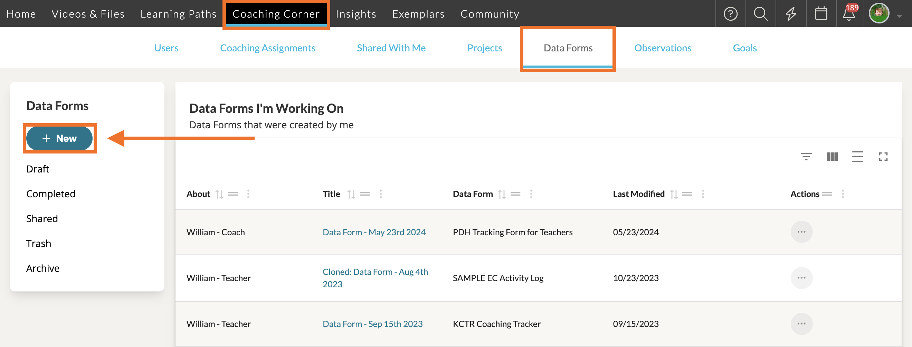Open the help question mark icon
Viewport: 912px width, 347px height.
click(730, 14)
